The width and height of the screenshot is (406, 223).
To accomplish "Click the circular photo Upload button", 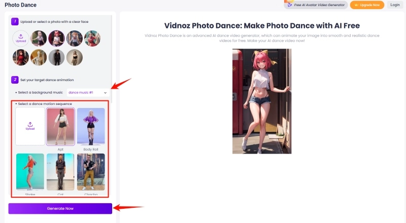I will pyautogui.click(x=21, y=39).
